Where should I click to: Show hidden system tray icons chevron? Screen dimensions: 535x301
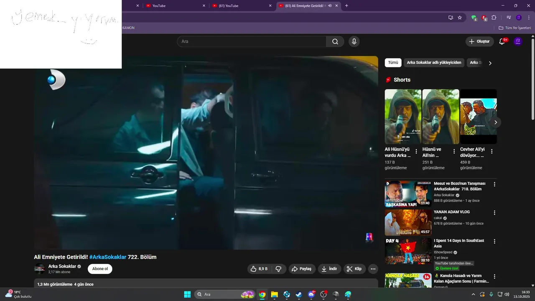[473, 294]
